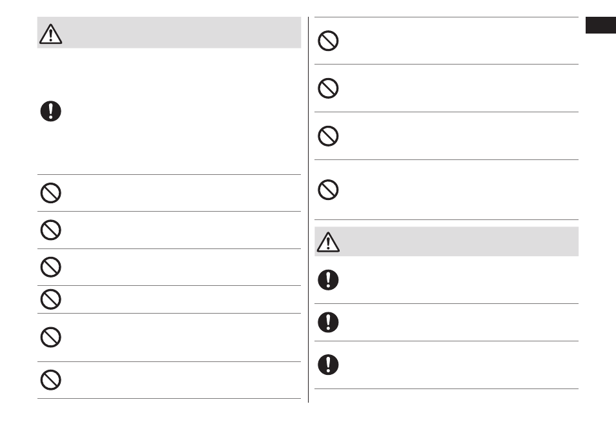Image resolution: width=616 pixels, height=433 pixels.
Task: Click last exclamation icon under right gray header
Action: pyautogui.click(x=328, y=365)
